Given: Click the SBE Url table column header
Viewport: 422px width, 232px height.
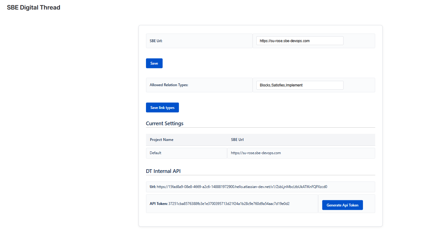Looking at the screenshot, I should [237, 140].
